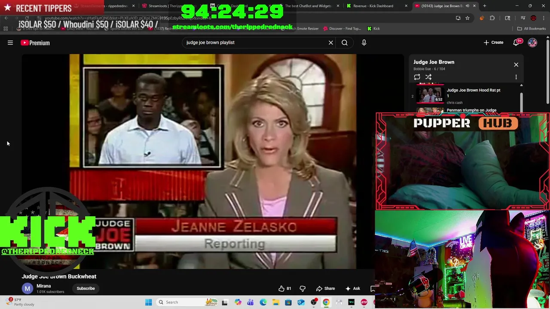This screenshot has width=550, height=309.
Task: Open Microsoft Store from the taskbar
Action: tap(288, 302)
